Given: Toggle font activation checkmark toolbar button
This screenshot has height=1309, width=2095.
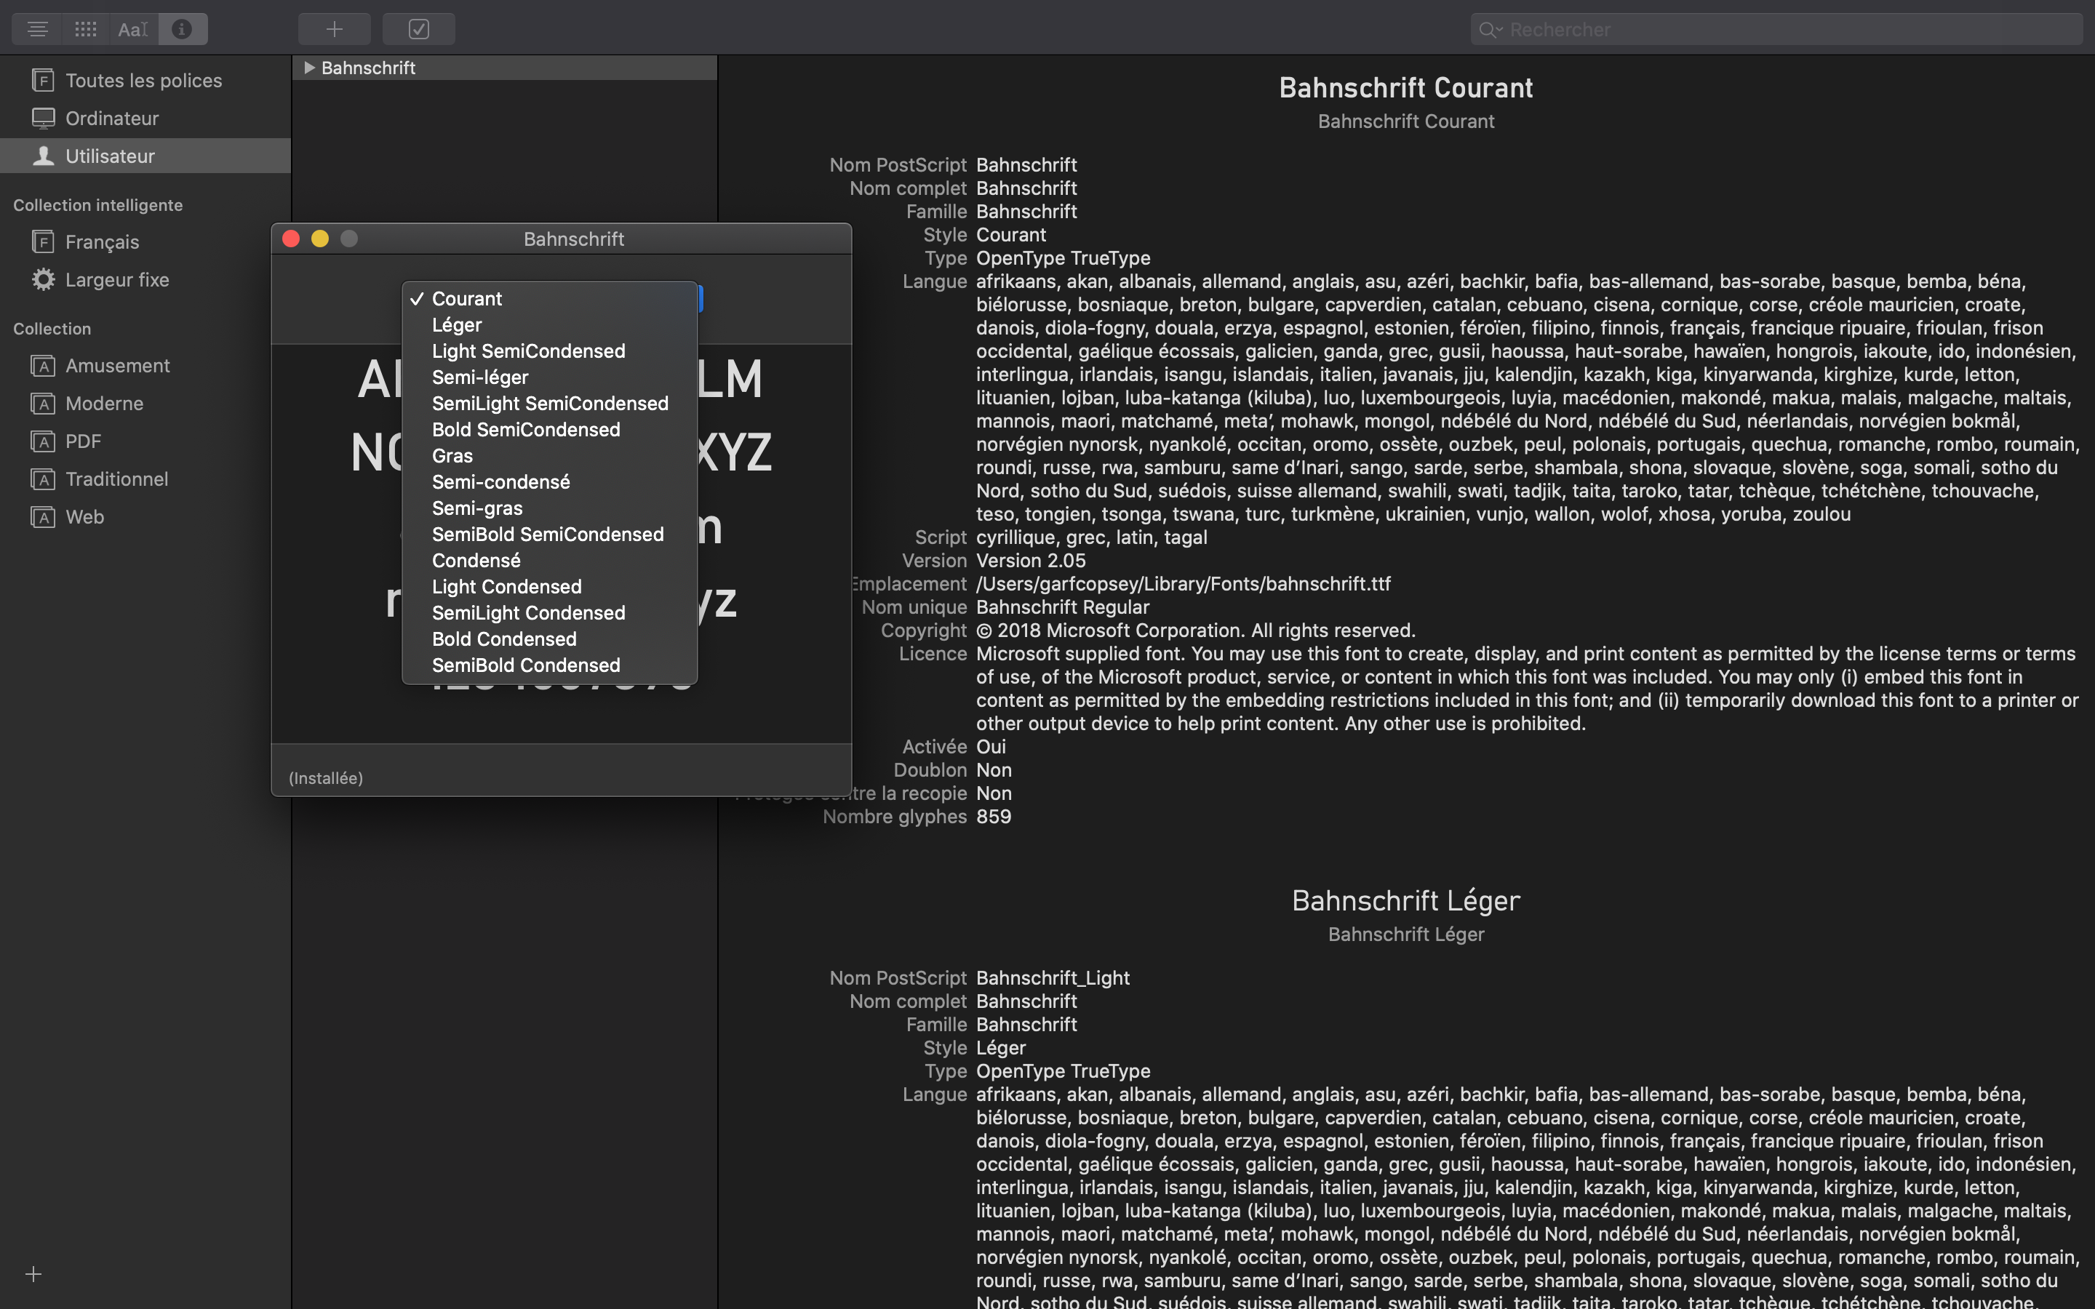Looking at the screenshot, I should (x=419, y=29).
